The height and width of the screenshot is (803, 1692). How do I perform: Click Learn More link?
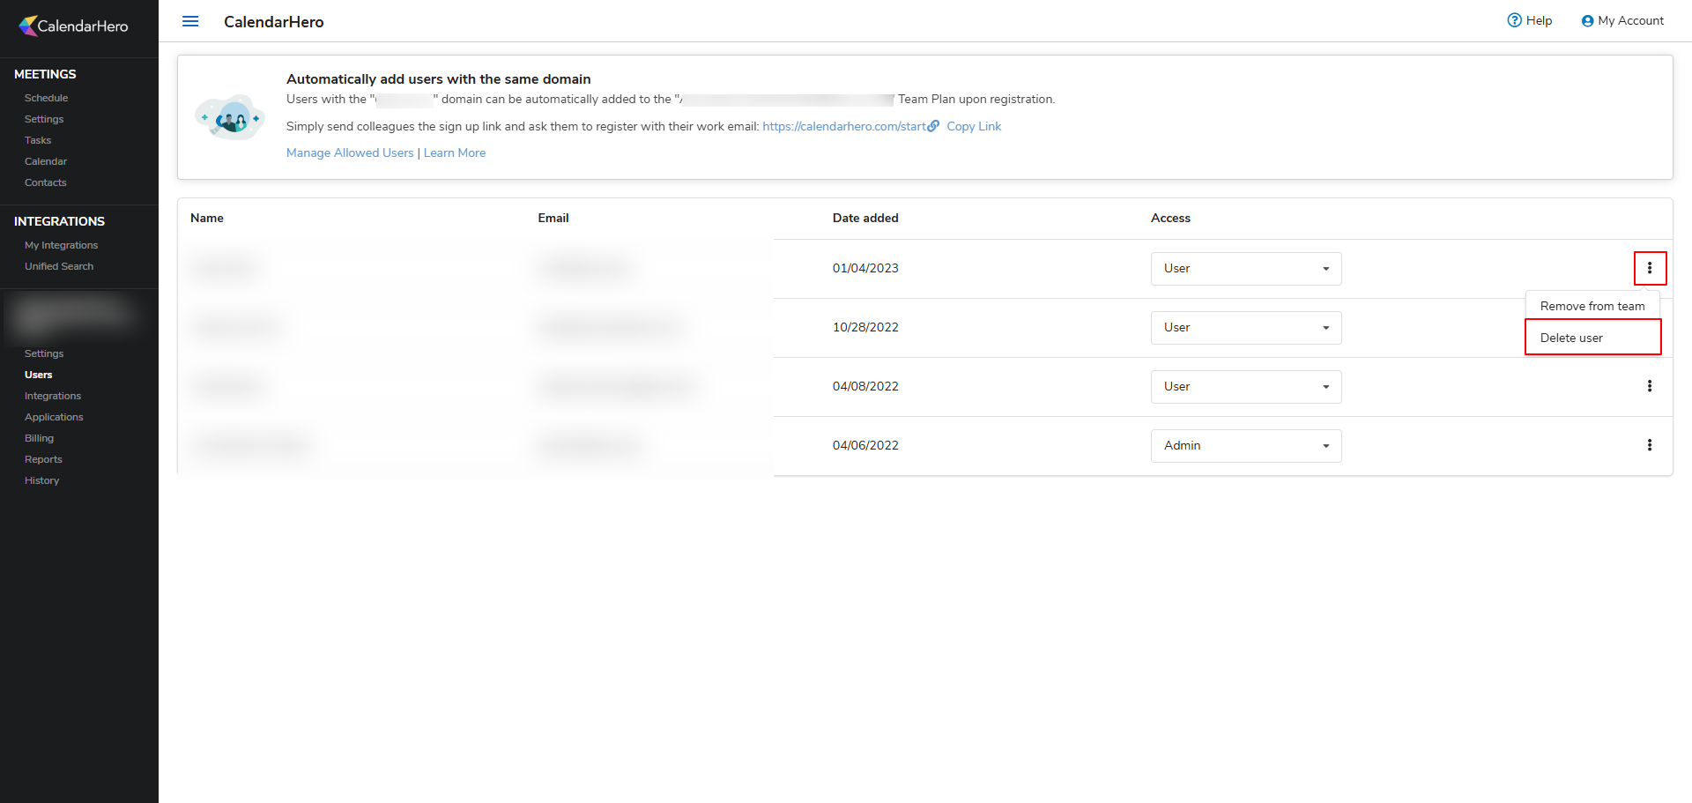point(455,152)
